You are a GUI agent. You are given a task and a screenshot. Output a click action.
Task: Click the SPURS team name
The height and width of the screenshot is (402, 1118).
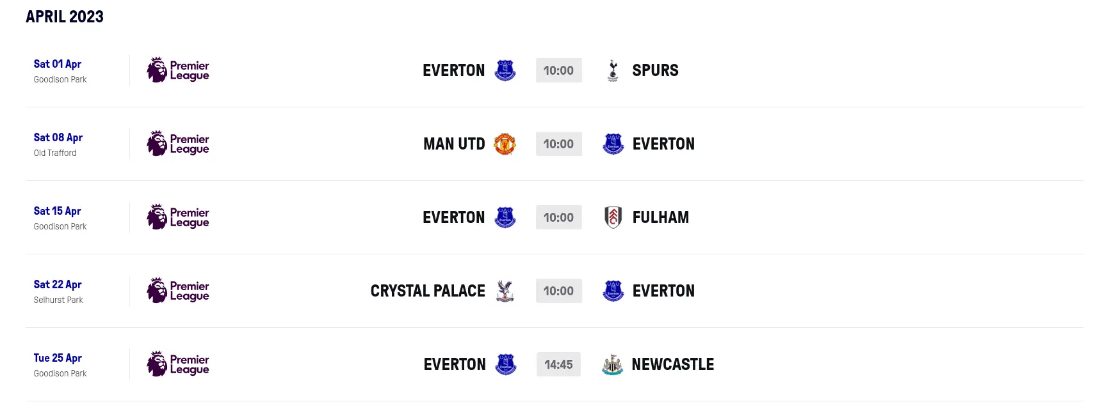655,70
